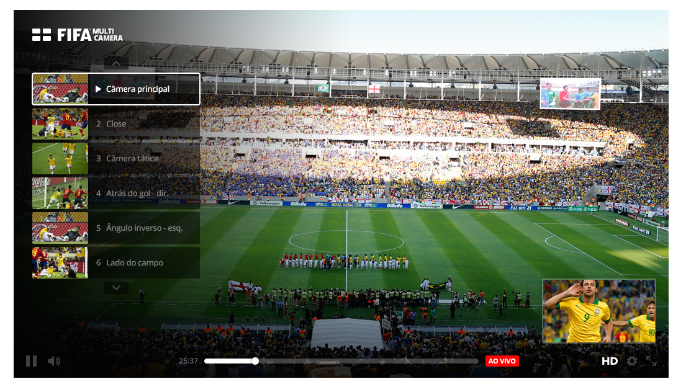686x379 pixels.
Task: Toggle HD quality on or off
Action: [610, 361]
